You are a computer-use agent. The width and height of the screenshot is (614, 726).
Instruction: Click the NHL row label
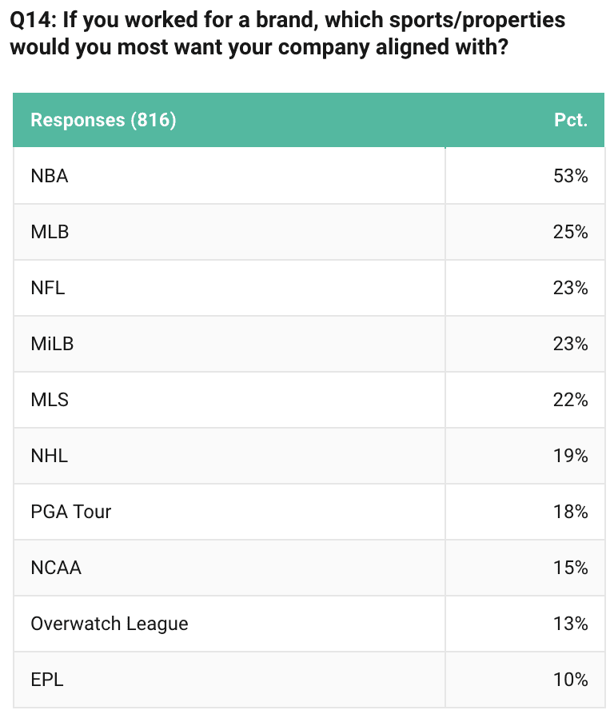tap(50, 456)
